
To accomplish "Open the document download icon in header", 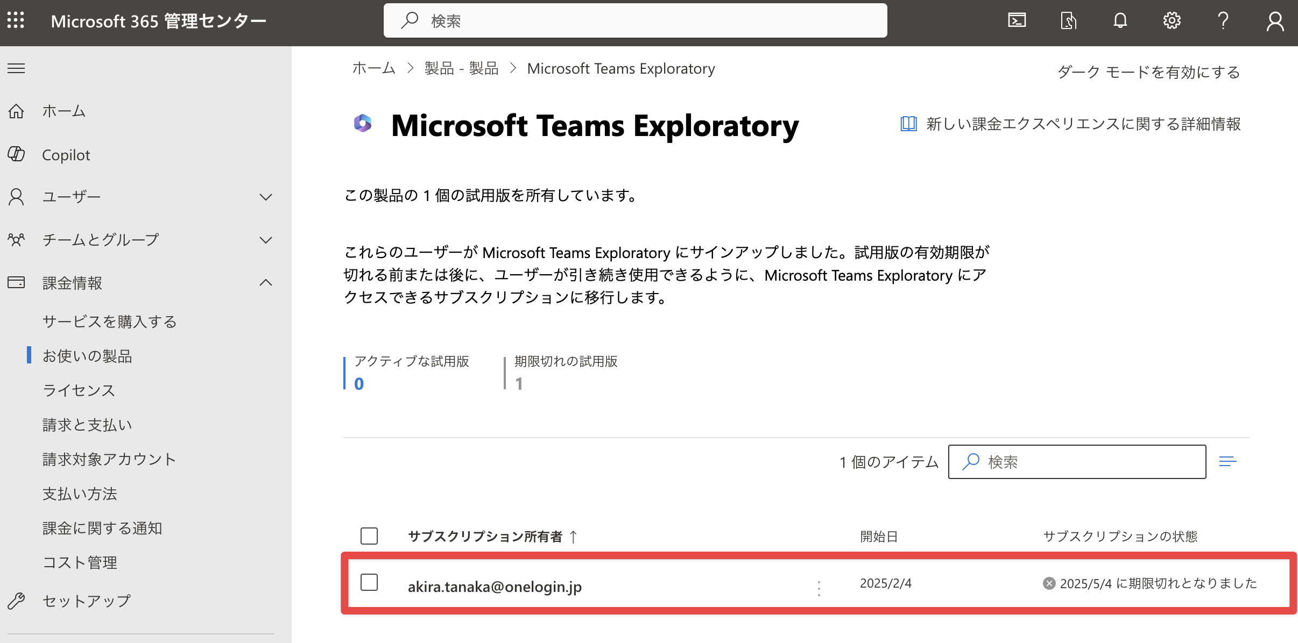I will (x=1068, y=20).
